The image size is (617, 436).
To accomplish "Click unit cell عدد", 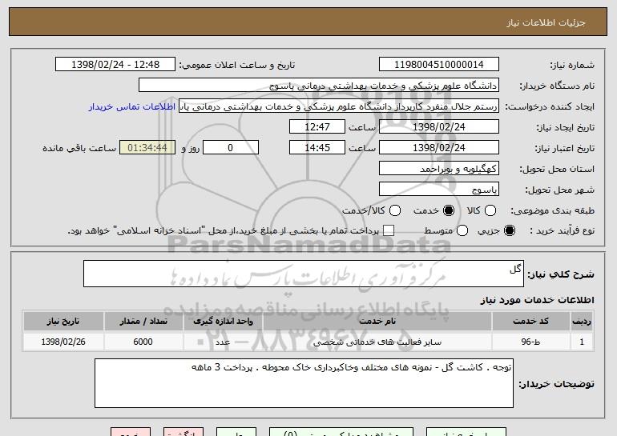I will pyautogui.click(x=223, y=342).
